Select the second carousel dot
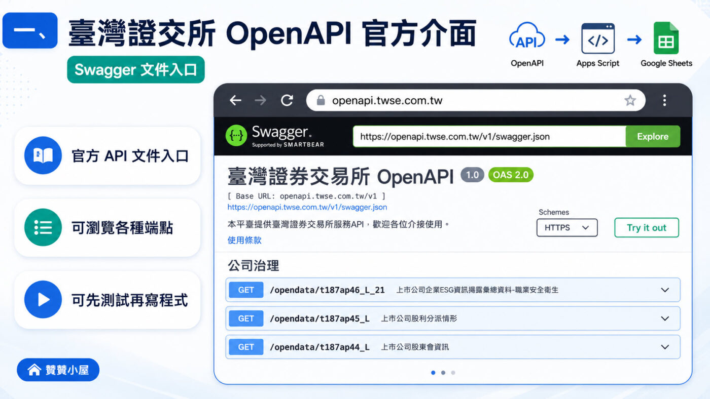The width and height of the screenshot is (710, 399). 443,373
